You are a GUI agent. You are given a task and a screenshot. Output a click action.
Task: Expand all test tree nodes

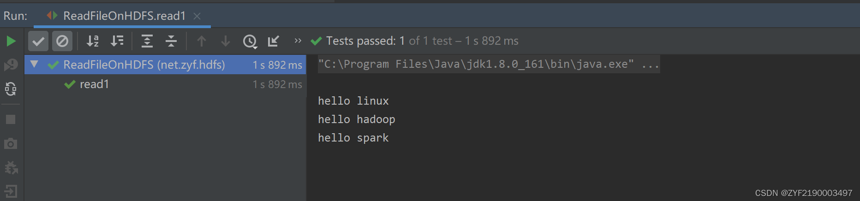point(147,41)
